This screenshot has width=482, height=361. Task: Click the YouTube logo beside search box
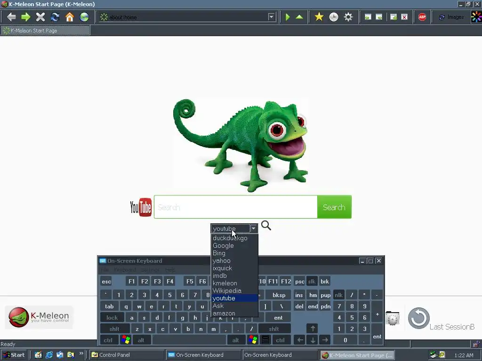[141, 207]
